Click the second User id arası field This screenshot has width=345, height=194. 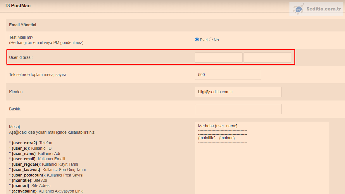pyautogui.click(x=267, y=57)
